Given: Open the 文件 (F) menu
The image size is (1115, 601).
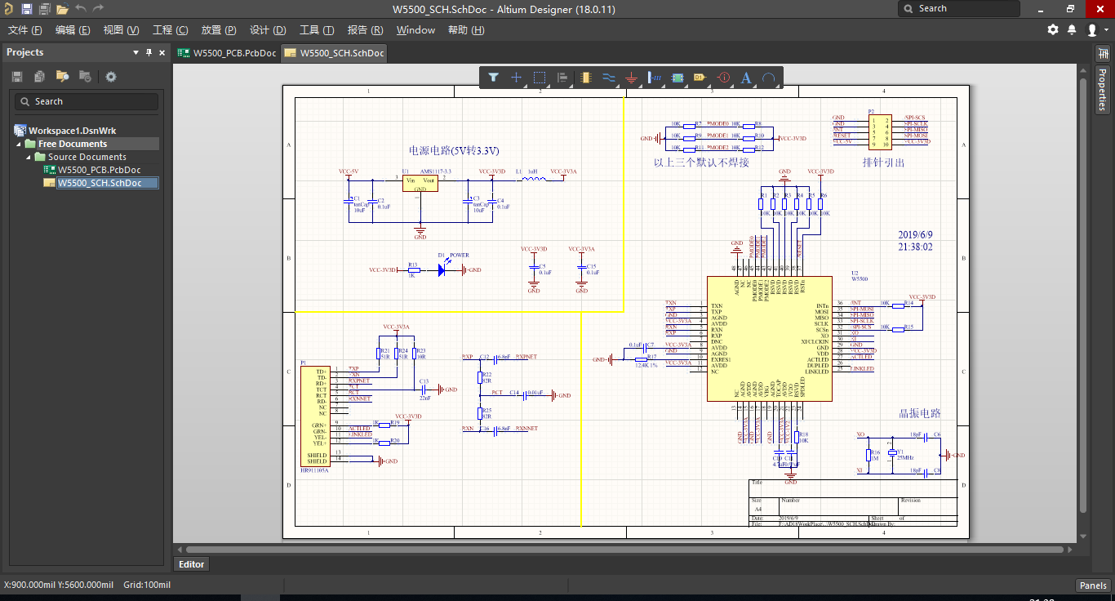Looking at the screenshot, I should [24, 30].
